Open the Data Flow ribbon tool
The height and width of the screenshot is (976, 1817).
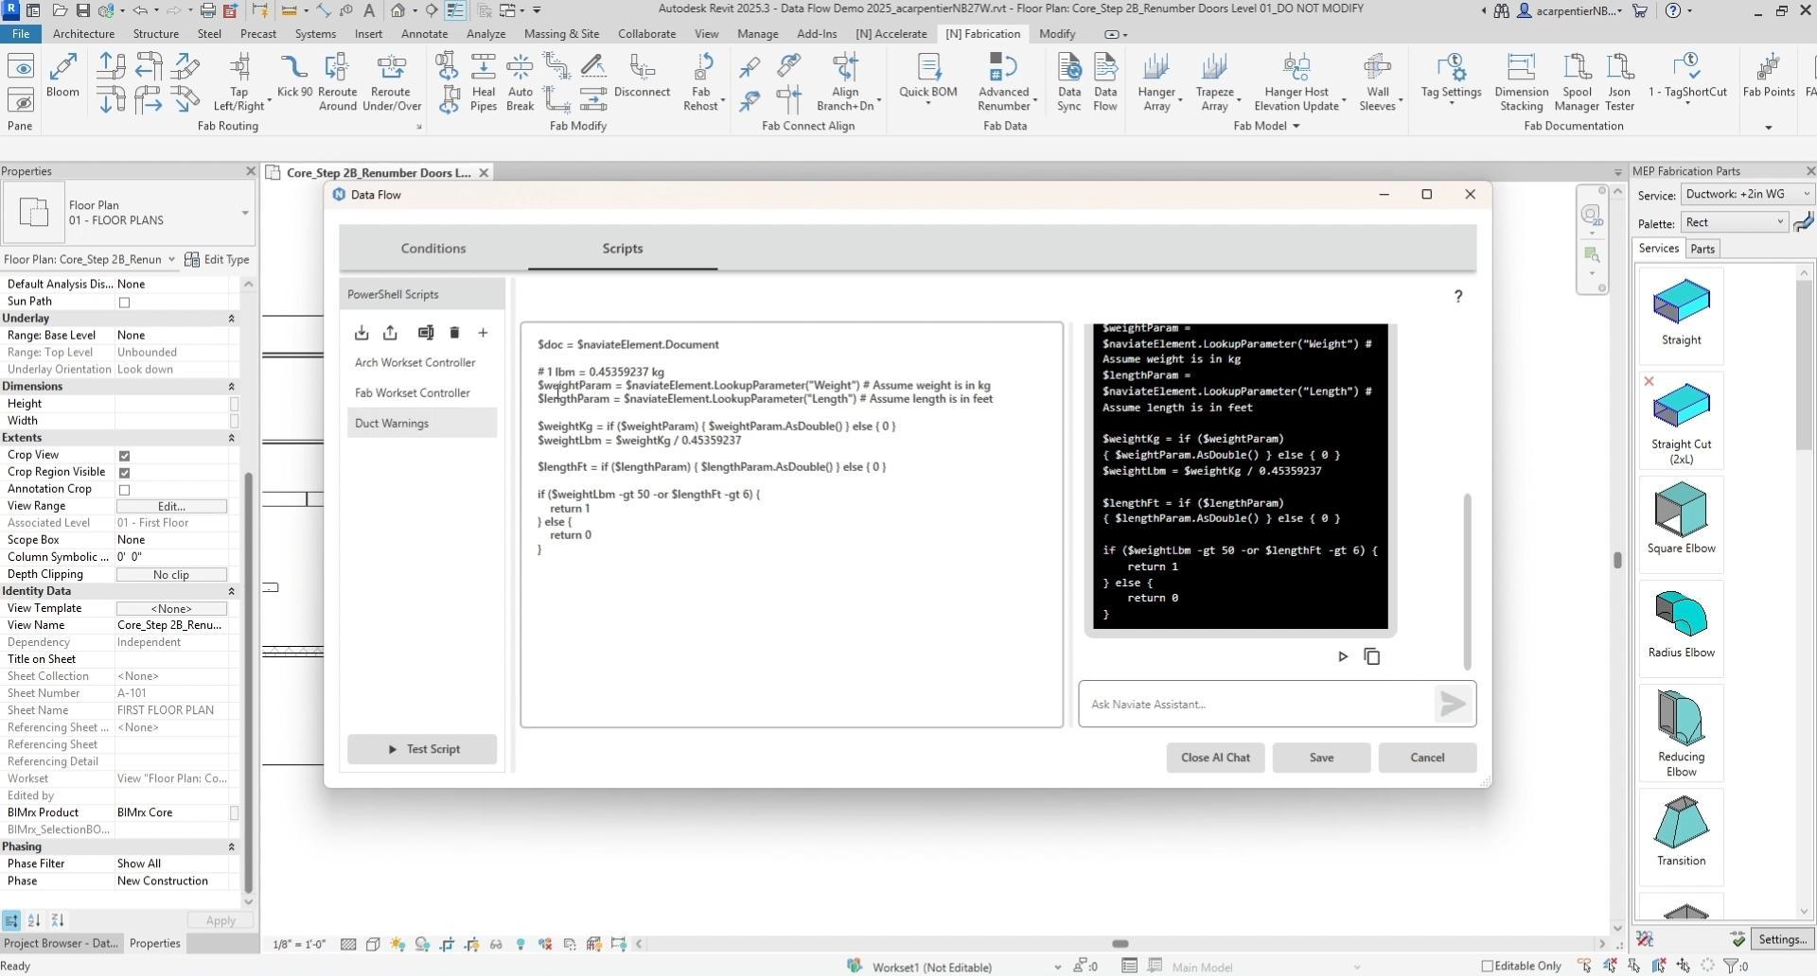tap(1105, 82)
